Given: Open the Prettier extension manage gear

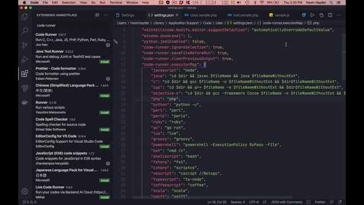Looking at the screenshot, I should pyautogui.click(x=108, y=79).
